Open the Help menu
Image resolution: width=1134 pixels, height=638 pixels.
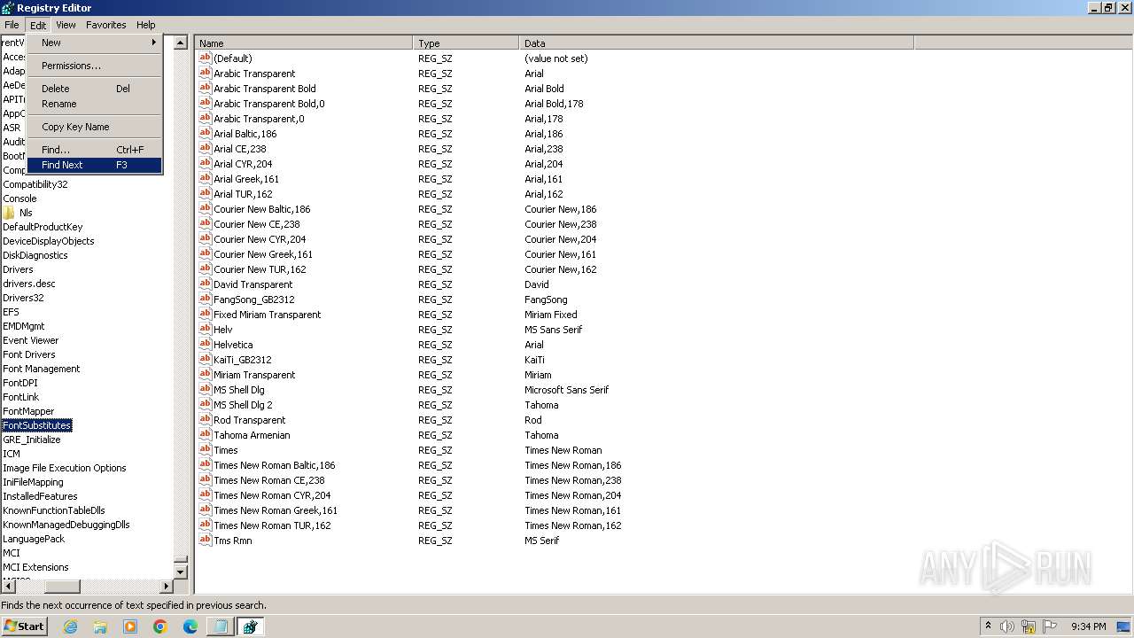(x=146, y=25)
